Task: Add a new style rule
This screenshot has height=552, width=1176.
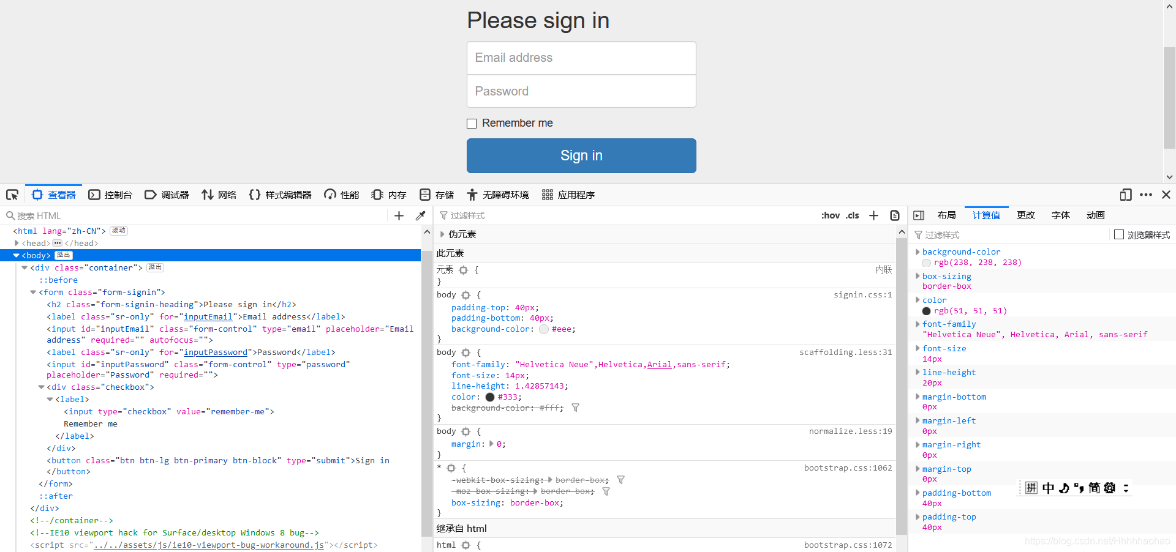Action: 873,215
